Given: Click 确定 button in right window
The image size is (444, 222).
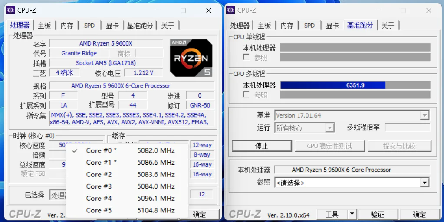Looking at the screenshot, I should click(x=419, y=214).
